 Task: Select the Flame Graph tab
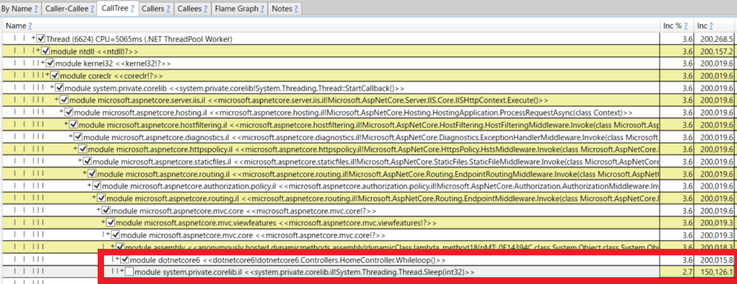(236, 8)
